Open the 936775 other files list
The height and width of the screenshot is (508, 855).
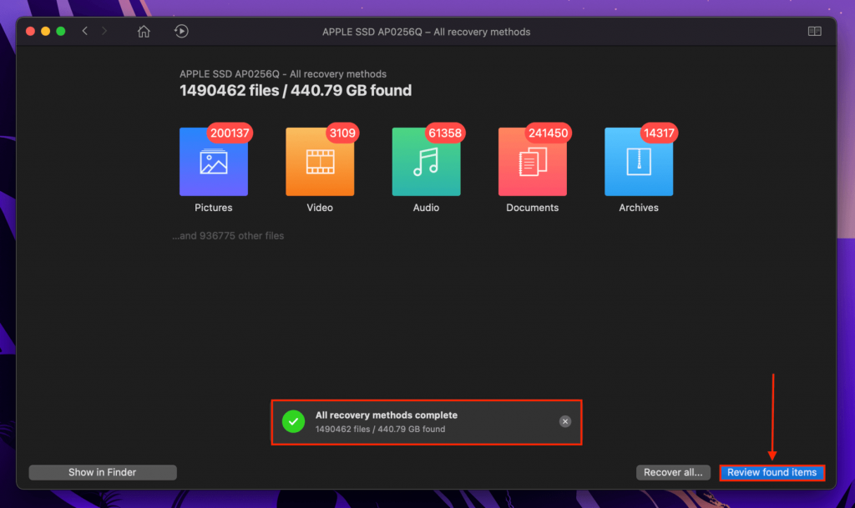(228, 235)
